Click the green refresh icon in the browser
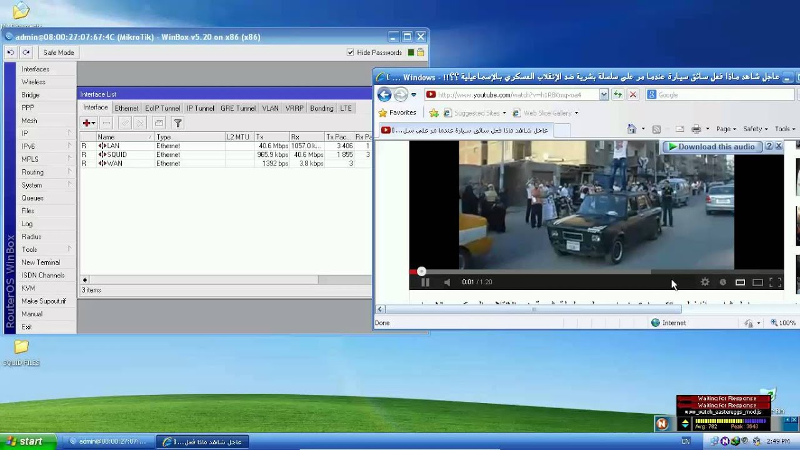The height and width of the screenshot is (450, 800). [x=617, y=94]
